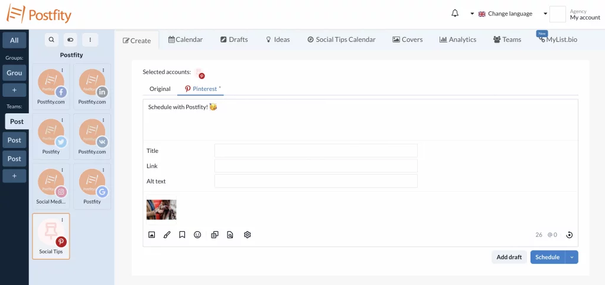Go to the Teams tab
The width and height of the screenshot is (605, 285).
point(507,40)
